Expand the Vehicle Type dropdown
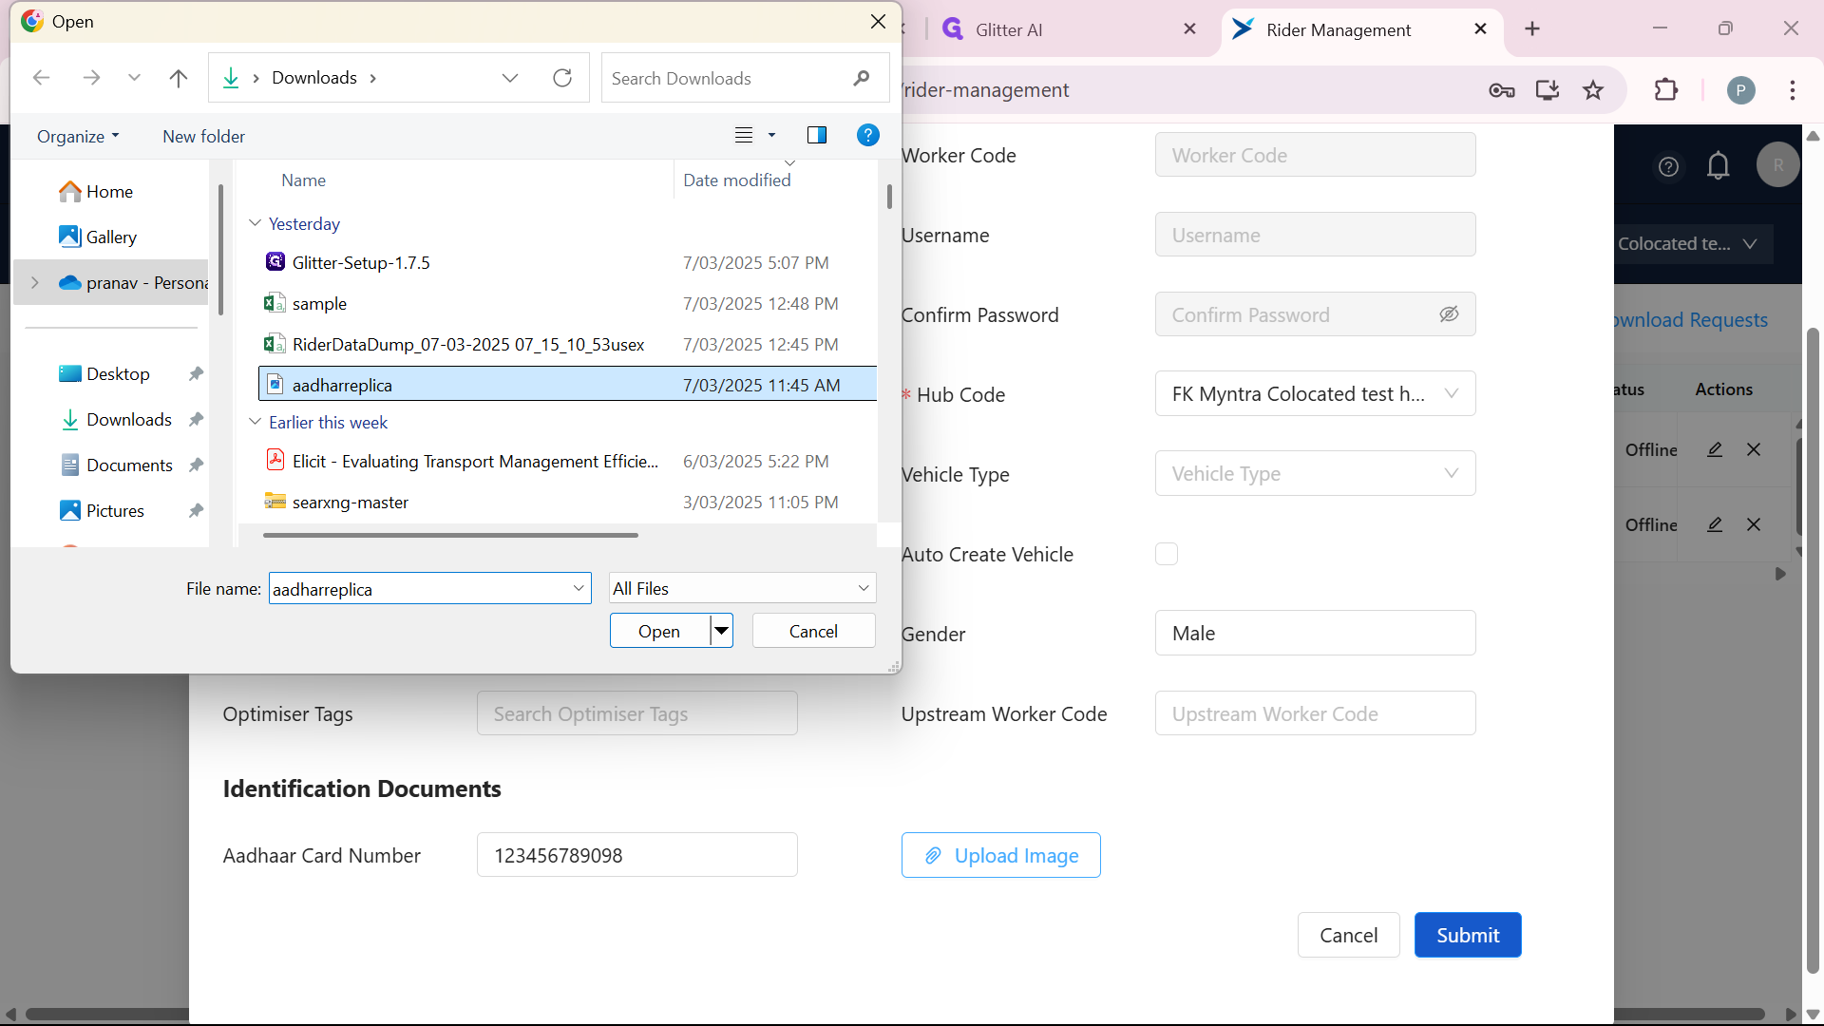 pos(1315,473)
